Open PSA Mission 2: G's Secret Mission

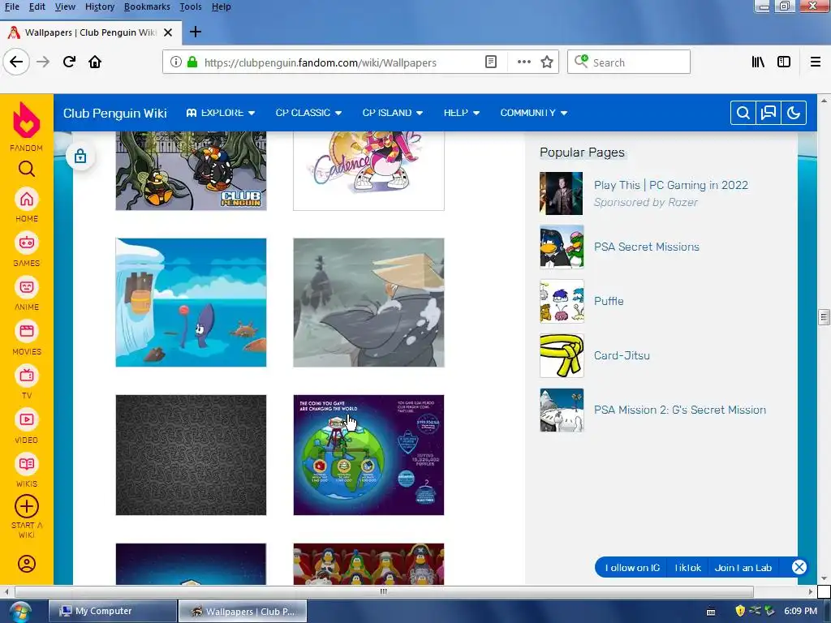680,410
